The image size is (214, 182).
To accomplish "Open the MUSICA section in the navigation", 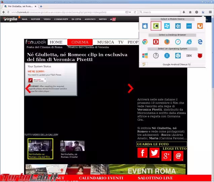I will point(106,42).
